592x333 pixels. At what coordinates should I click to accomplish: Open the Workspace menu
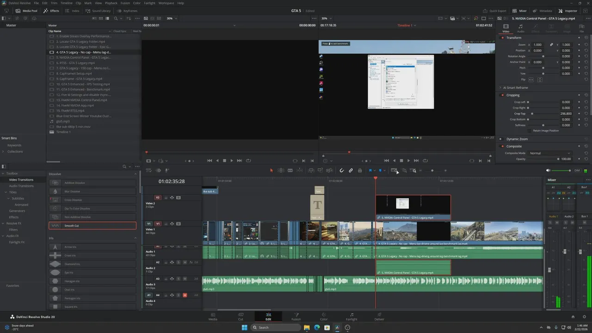(166, 3)
